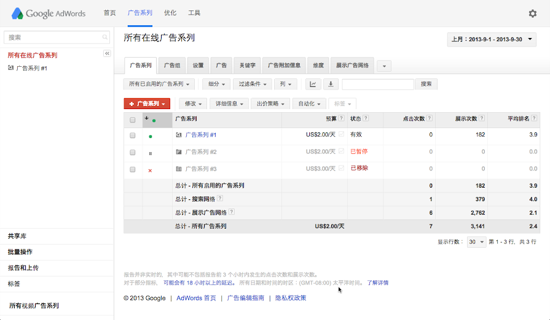Click the budget edit icon for 广告系列 #3
The image size is (550, 320).
click(x=341, y=168)
